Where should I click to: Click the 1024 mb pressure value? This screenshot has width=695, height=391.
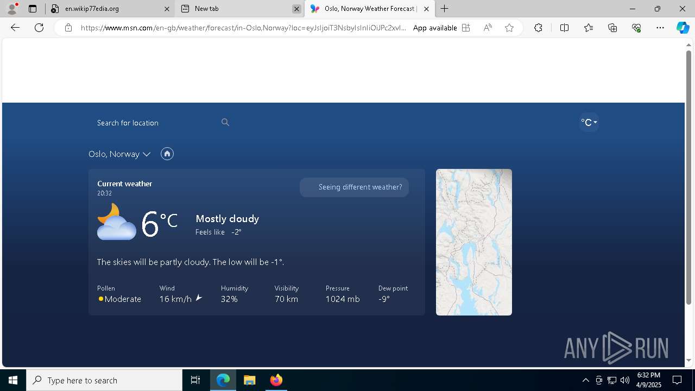(x=343, y=299)
